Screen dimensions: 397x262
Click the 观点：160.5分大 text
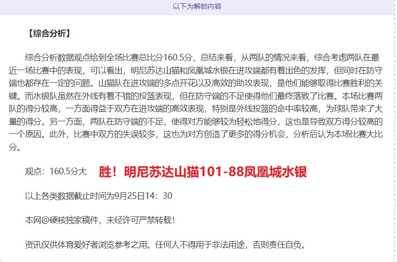[56, 171]
